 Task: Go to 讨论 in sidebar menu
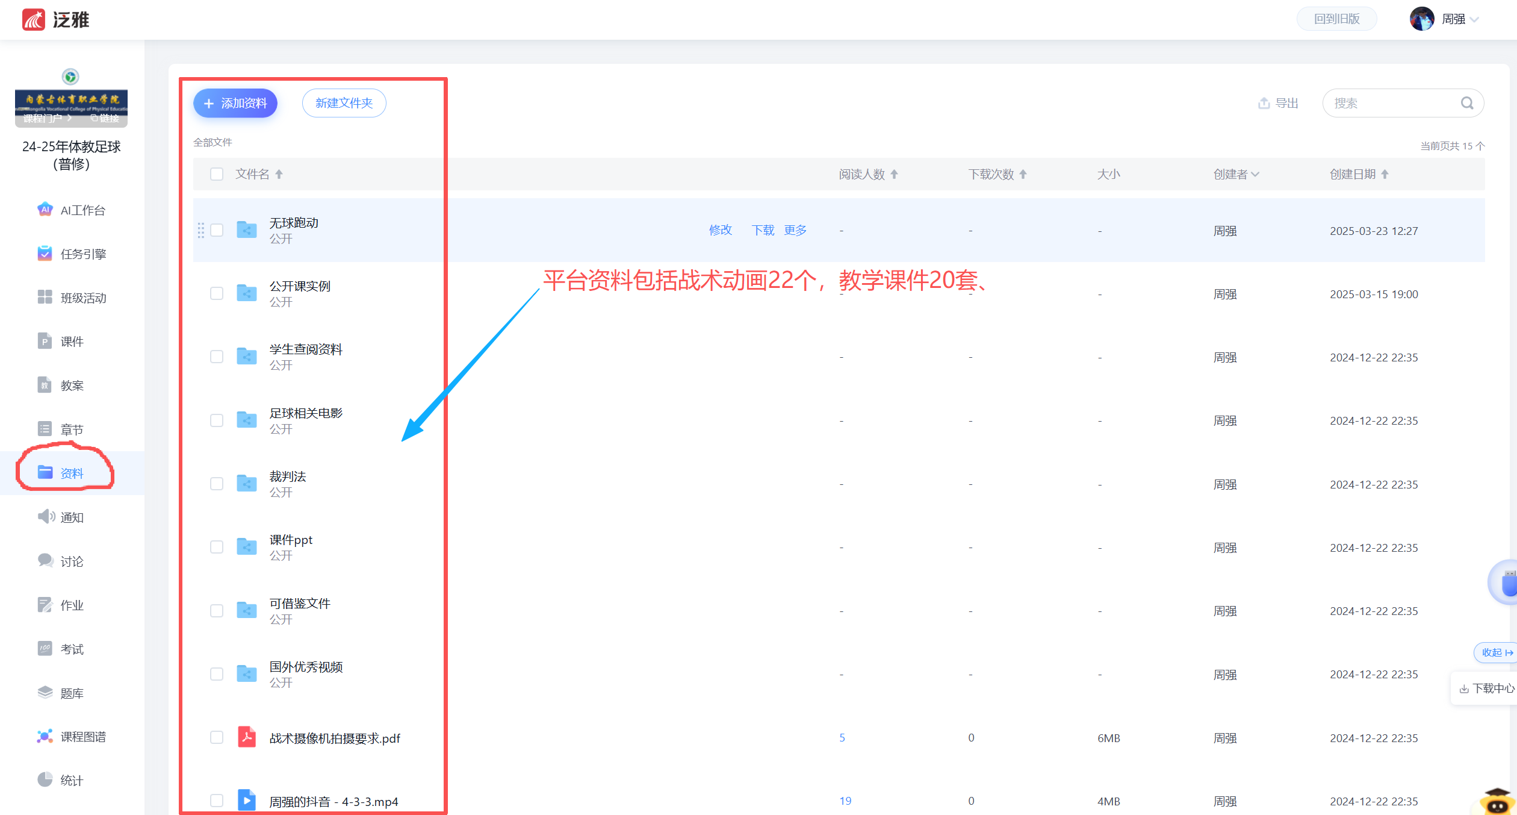(x=72, y=561)
